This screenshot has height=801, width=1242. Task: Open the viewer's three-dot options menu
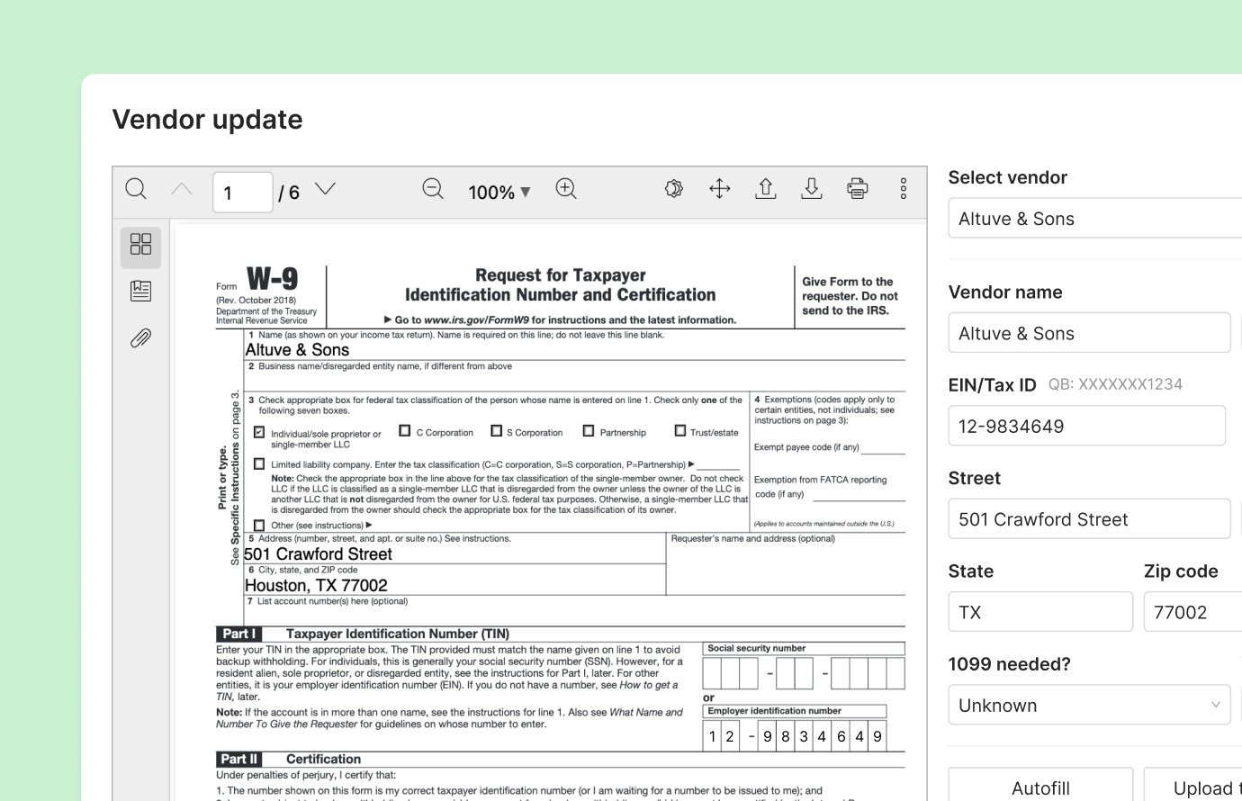[x=904, y=188]
